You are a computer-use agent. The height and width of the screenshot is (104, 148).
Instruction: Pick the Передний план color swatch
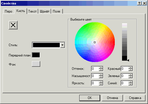point(36,55)
